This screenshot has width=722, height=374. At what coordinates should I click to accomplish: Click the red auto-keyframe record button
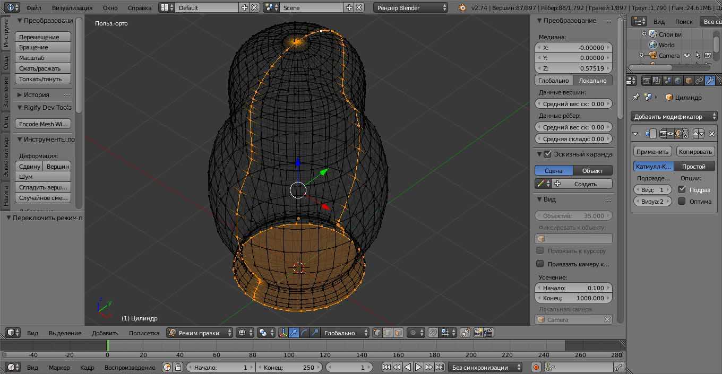(536, 367)
